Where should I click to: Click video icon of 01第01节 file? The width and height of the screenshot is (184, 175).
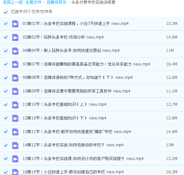click(15, 24)
